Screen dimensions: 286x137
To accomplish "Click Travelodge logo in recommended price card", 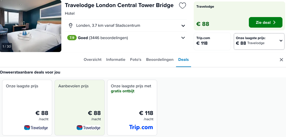I will pyautogui.click(x=88, y=128).
